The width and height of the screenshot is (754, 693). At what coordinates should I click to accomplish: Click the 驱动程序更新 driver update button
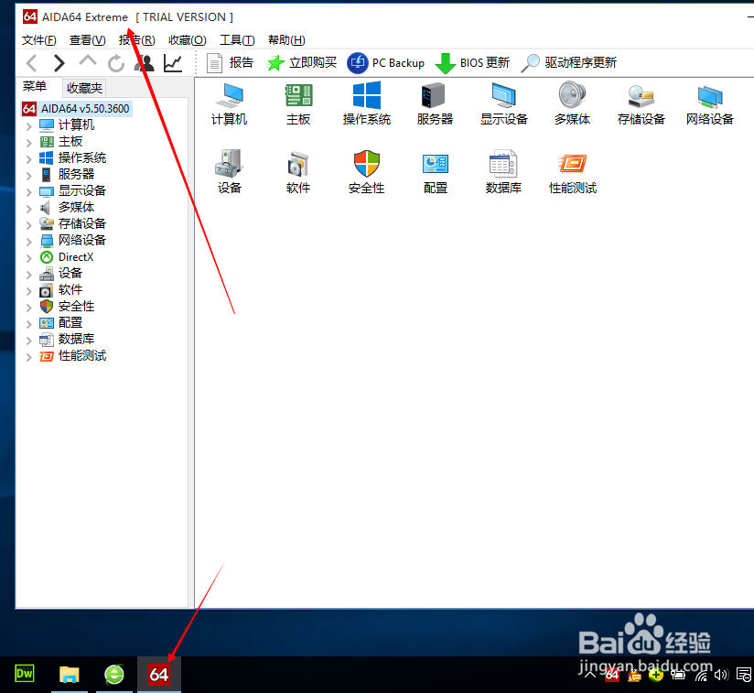pos(569,63)
